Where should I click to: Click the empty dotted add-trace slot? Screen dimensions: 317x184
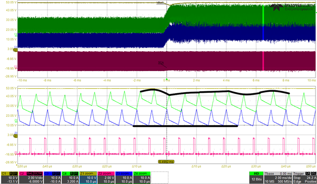tap(159, 178)
